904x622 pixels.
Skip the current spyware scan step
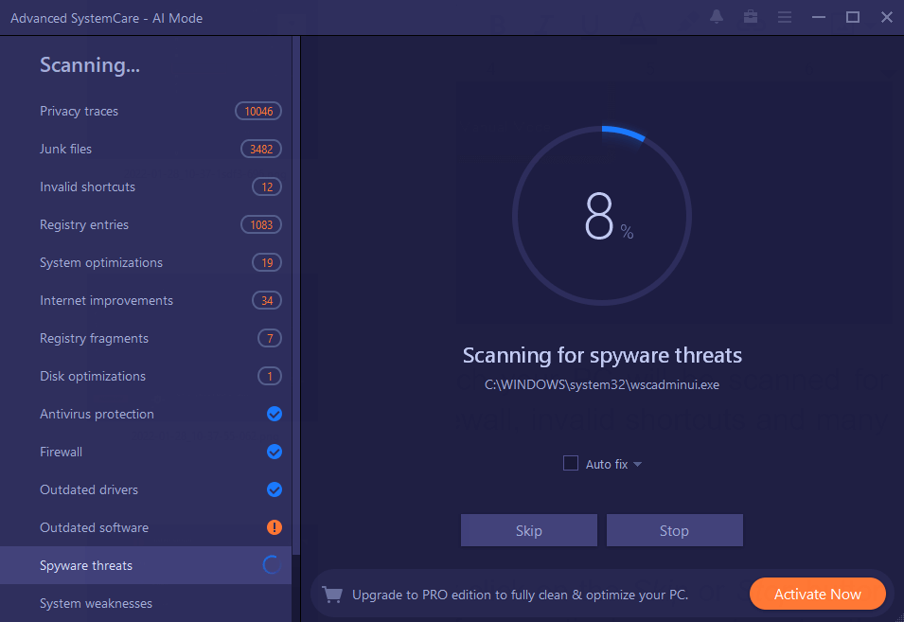[529, 530]
